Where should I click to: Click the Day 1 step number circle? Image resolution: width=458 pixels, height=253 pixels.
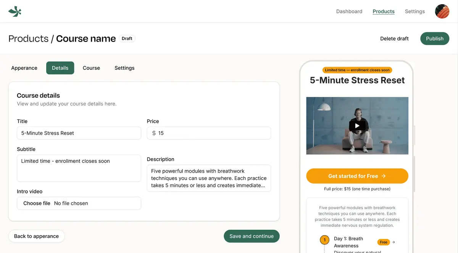(324, 240)
